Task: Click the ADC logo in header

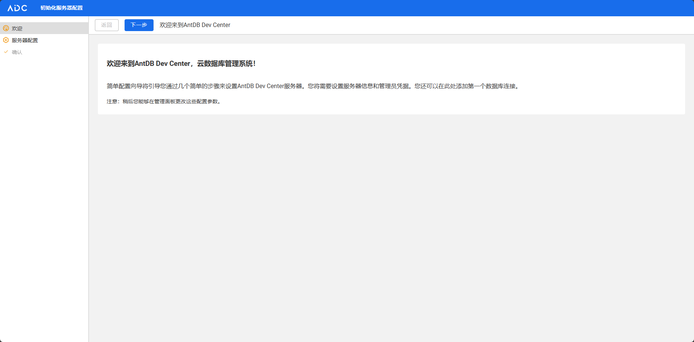Action: (17, 8)
